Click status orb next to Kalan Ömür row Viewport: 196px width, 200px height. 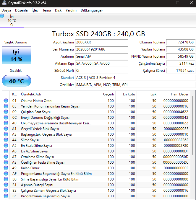click(x=6, y=168)
